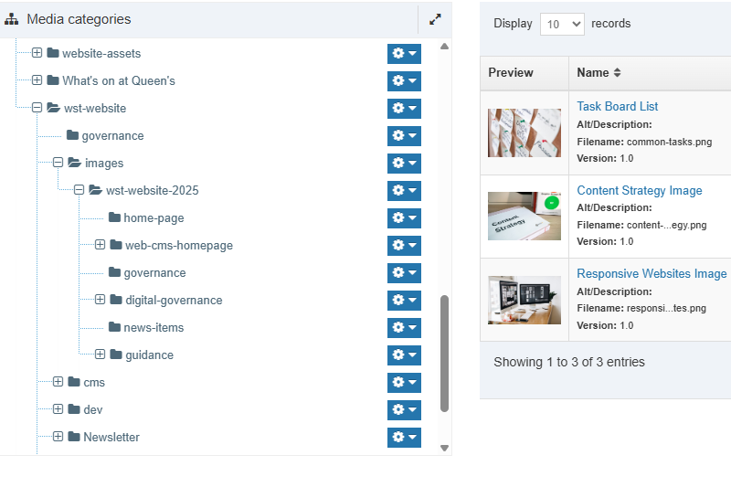Expand the web-cms-homepage folder
Screen dimensions: 731x487
click(x=101, y=245)
